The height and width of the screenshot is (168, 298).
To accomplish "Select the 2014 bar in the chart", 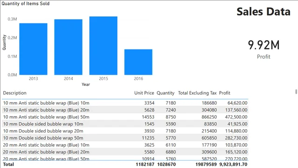I will coord(68,47).
